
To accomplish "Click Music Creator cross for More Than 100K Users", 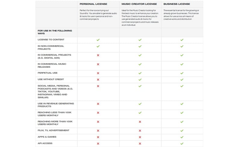I will (140, 122).
